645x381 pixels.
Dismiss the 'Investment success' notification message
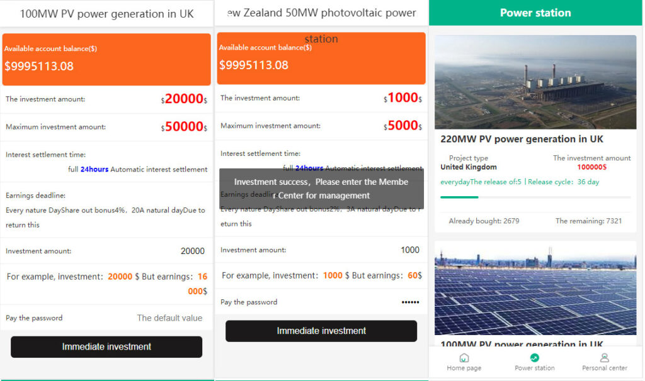point(321,189)
